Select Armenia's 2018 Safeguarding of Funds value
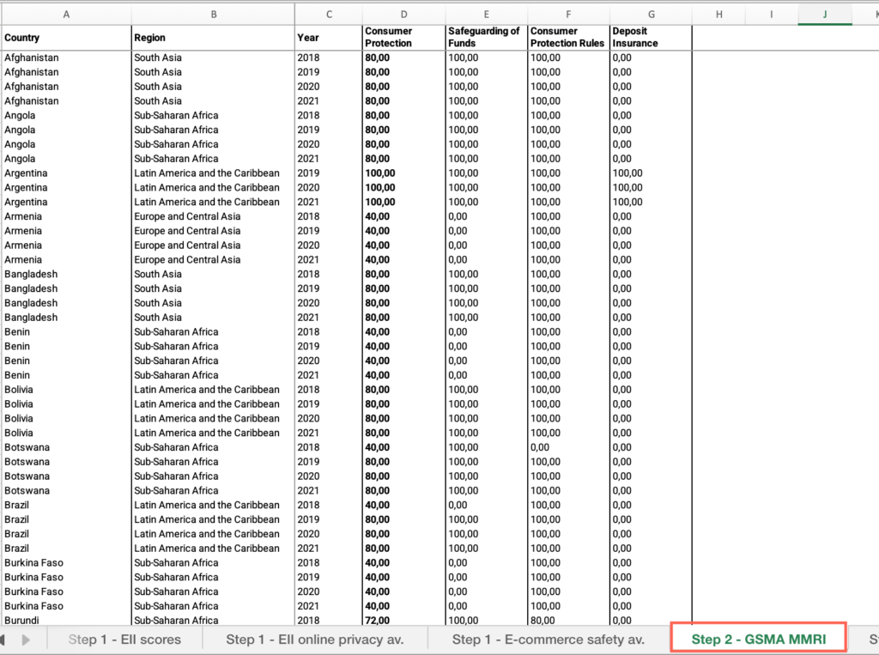Image resolution: width=879 pixels, height=655 pixels. click(x=486, y=216)
